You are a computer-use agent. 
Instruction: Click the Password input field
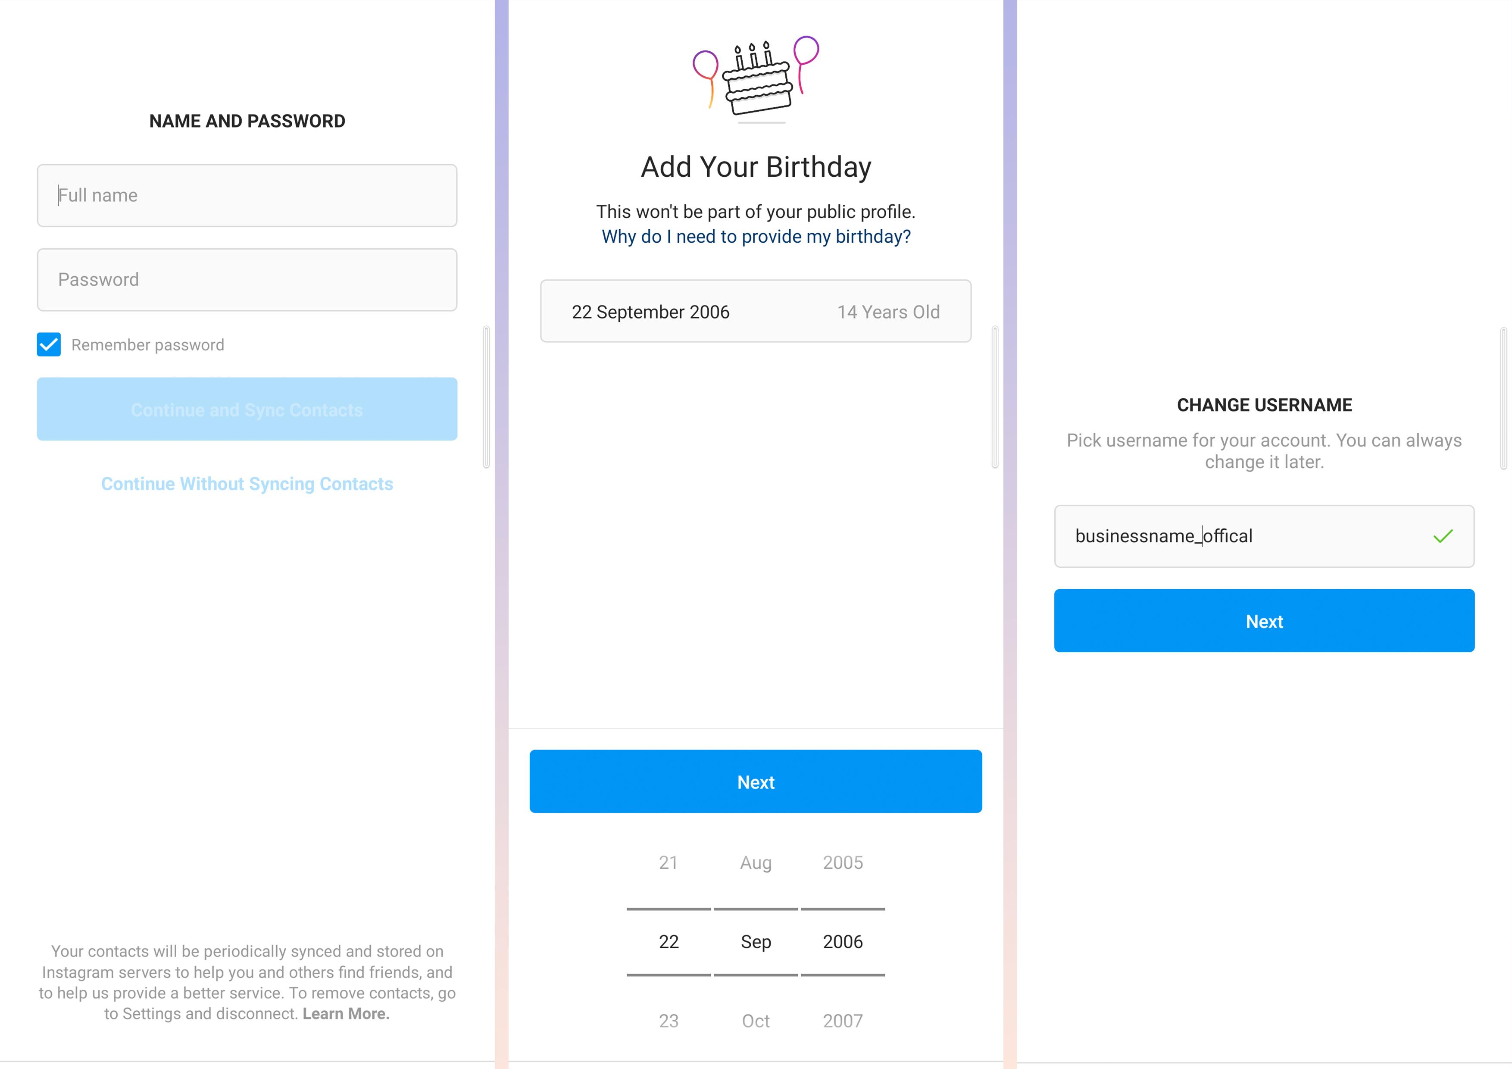point(247,279)
